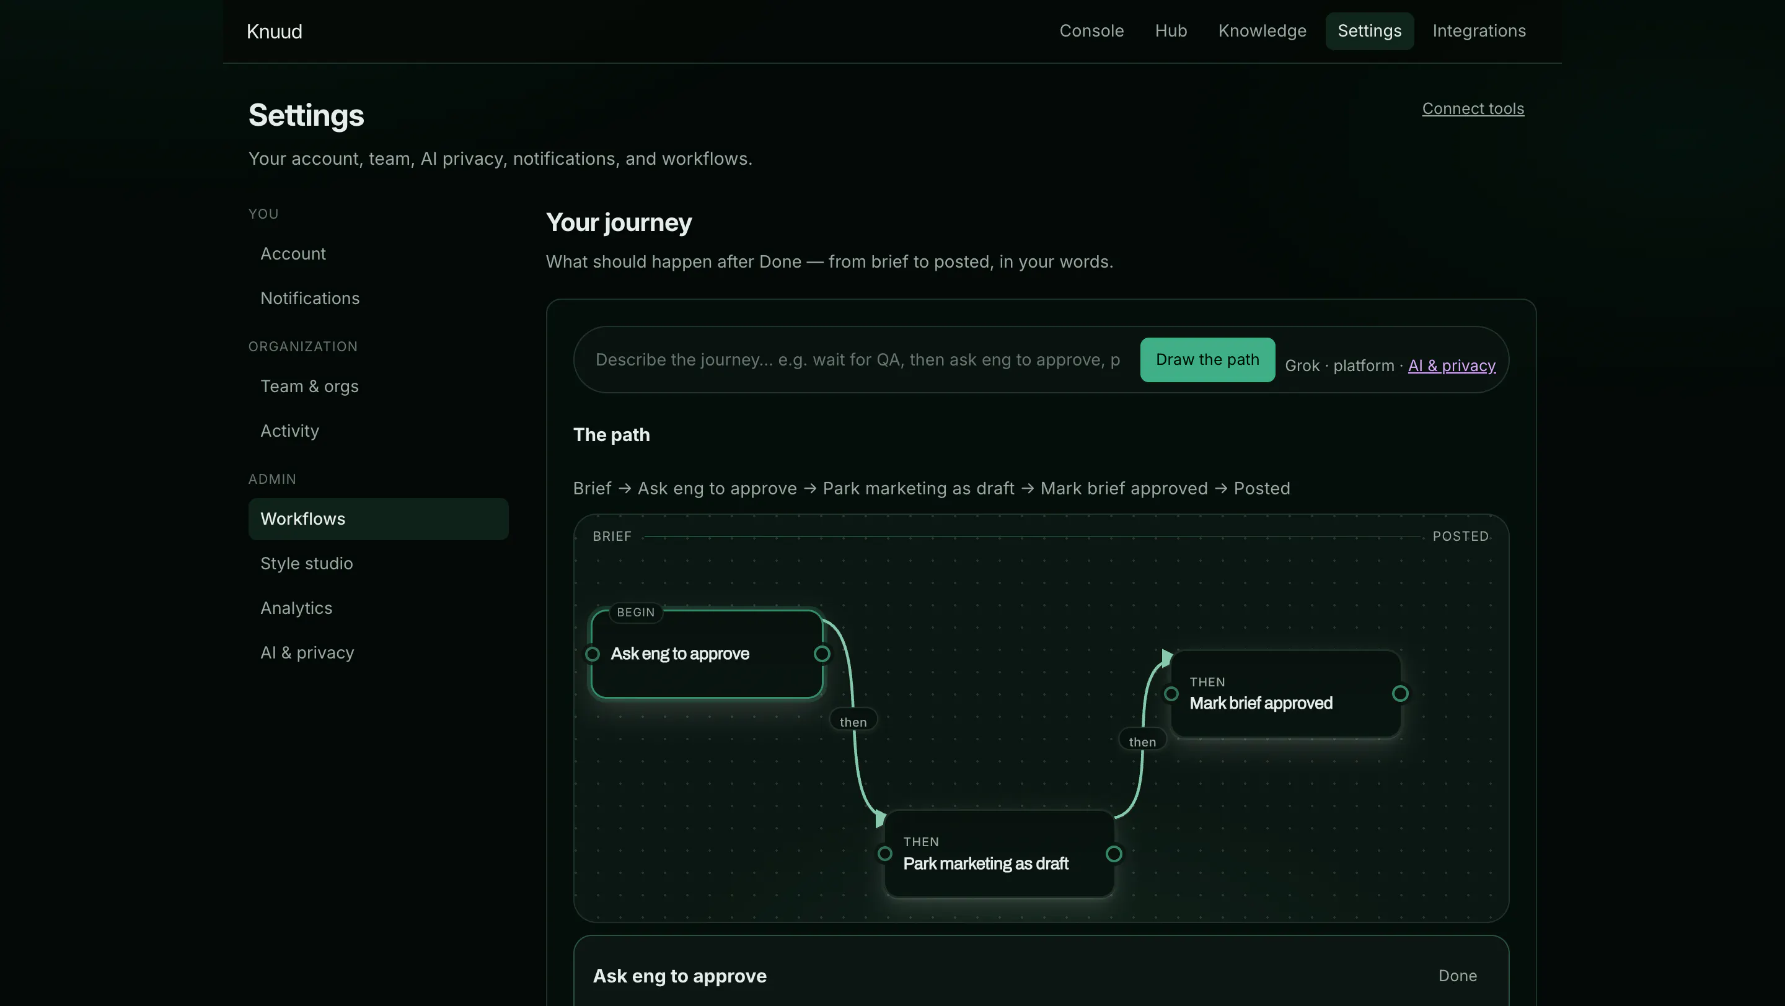The image size is (1785, 1006).
Task: Open Account settings in sidebar
Action: pos(378,254)
